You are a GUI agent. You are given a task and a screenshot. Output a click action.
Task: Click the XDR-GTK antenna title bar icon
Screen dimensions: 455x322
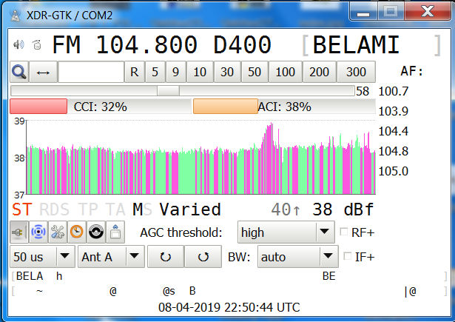[x=15, y=15]
